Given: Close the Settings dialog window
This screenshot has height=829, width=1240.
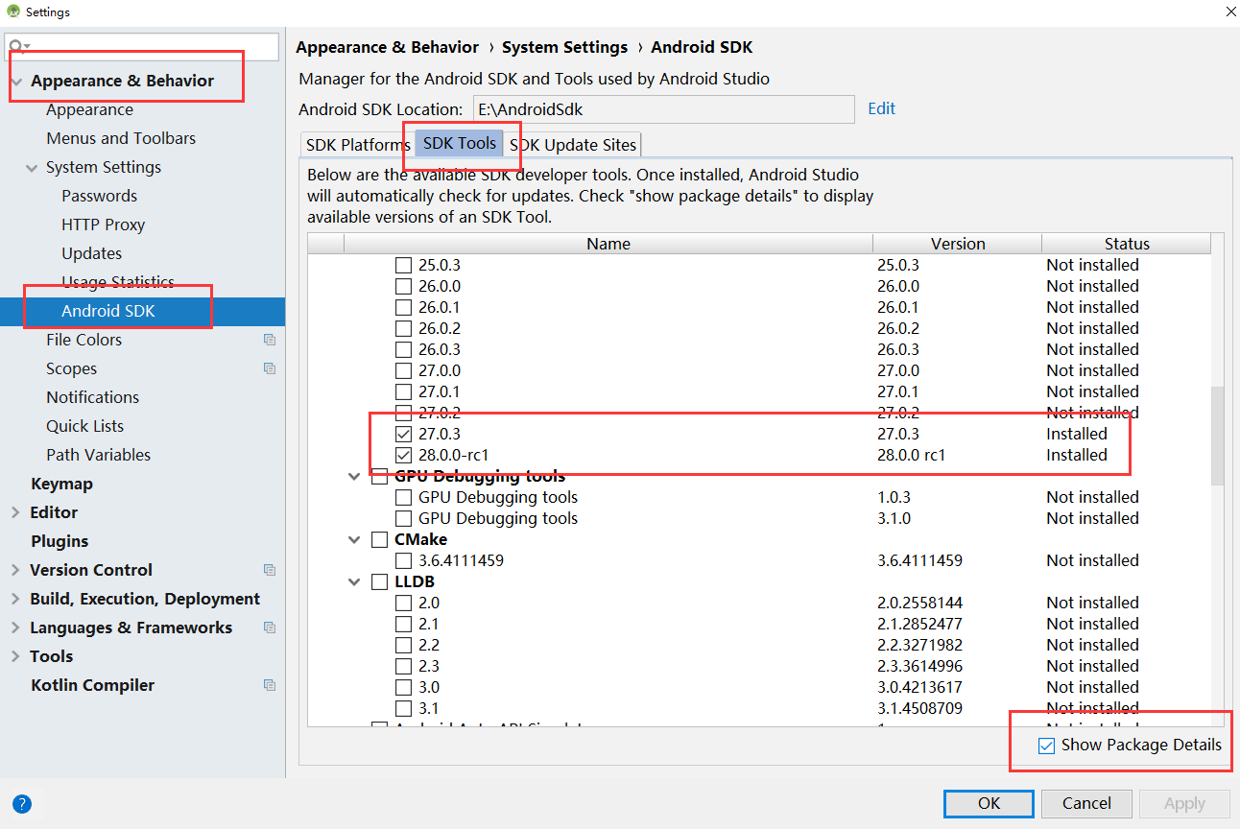Looking at the screenshot, I should tap(1230, 12).
